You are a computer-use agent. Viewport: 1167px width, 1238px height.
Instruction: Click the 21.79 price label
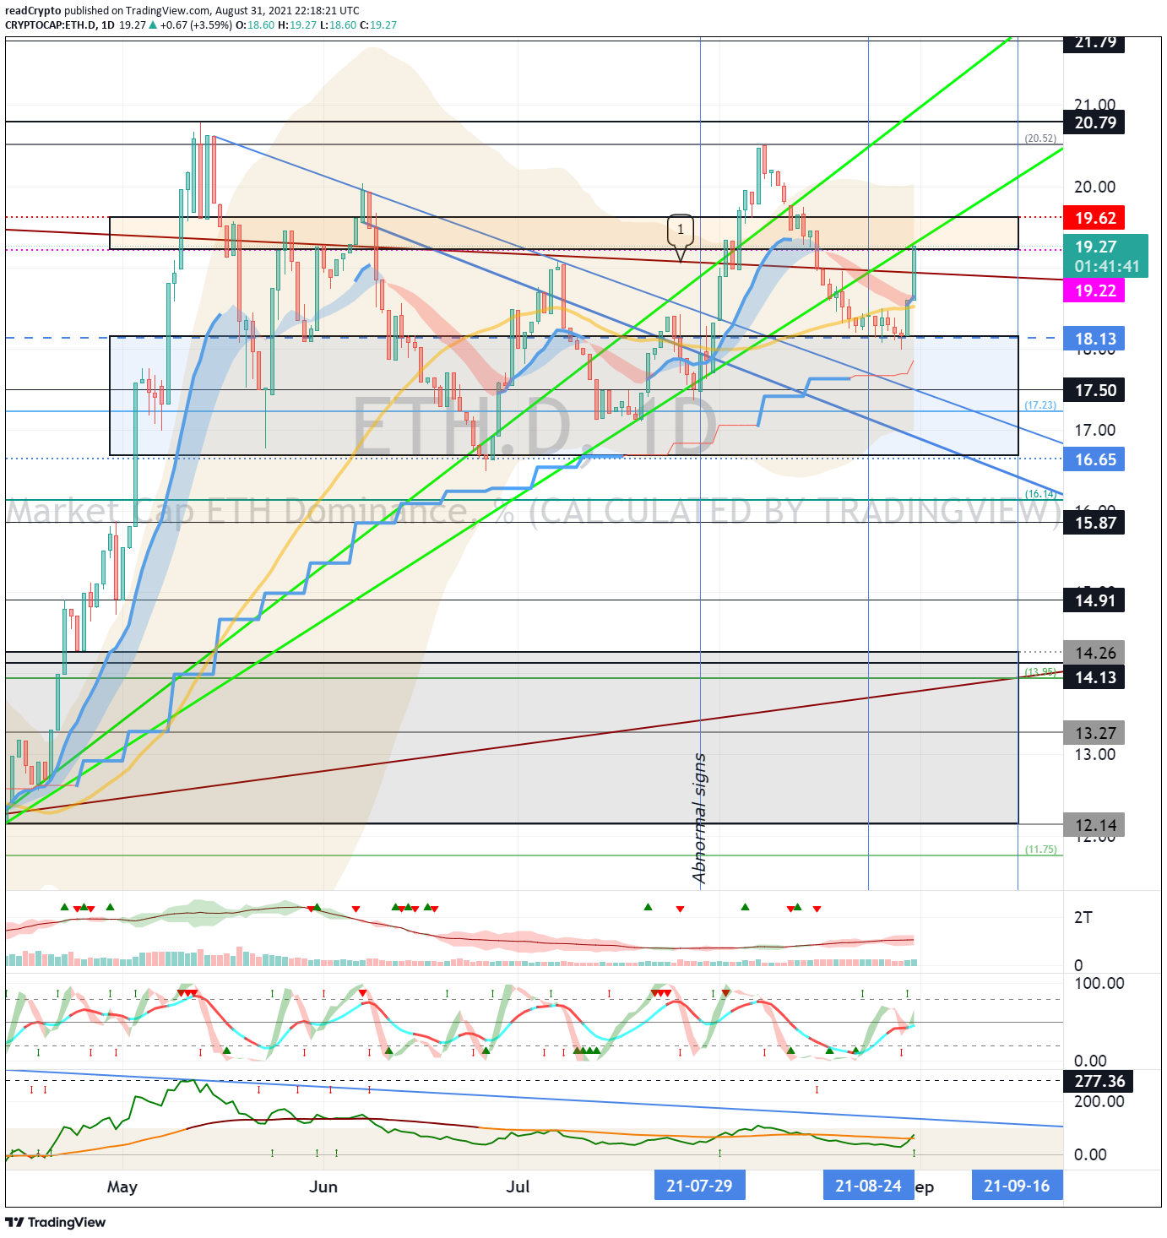pyautogui.click(x=1094, y=42)
